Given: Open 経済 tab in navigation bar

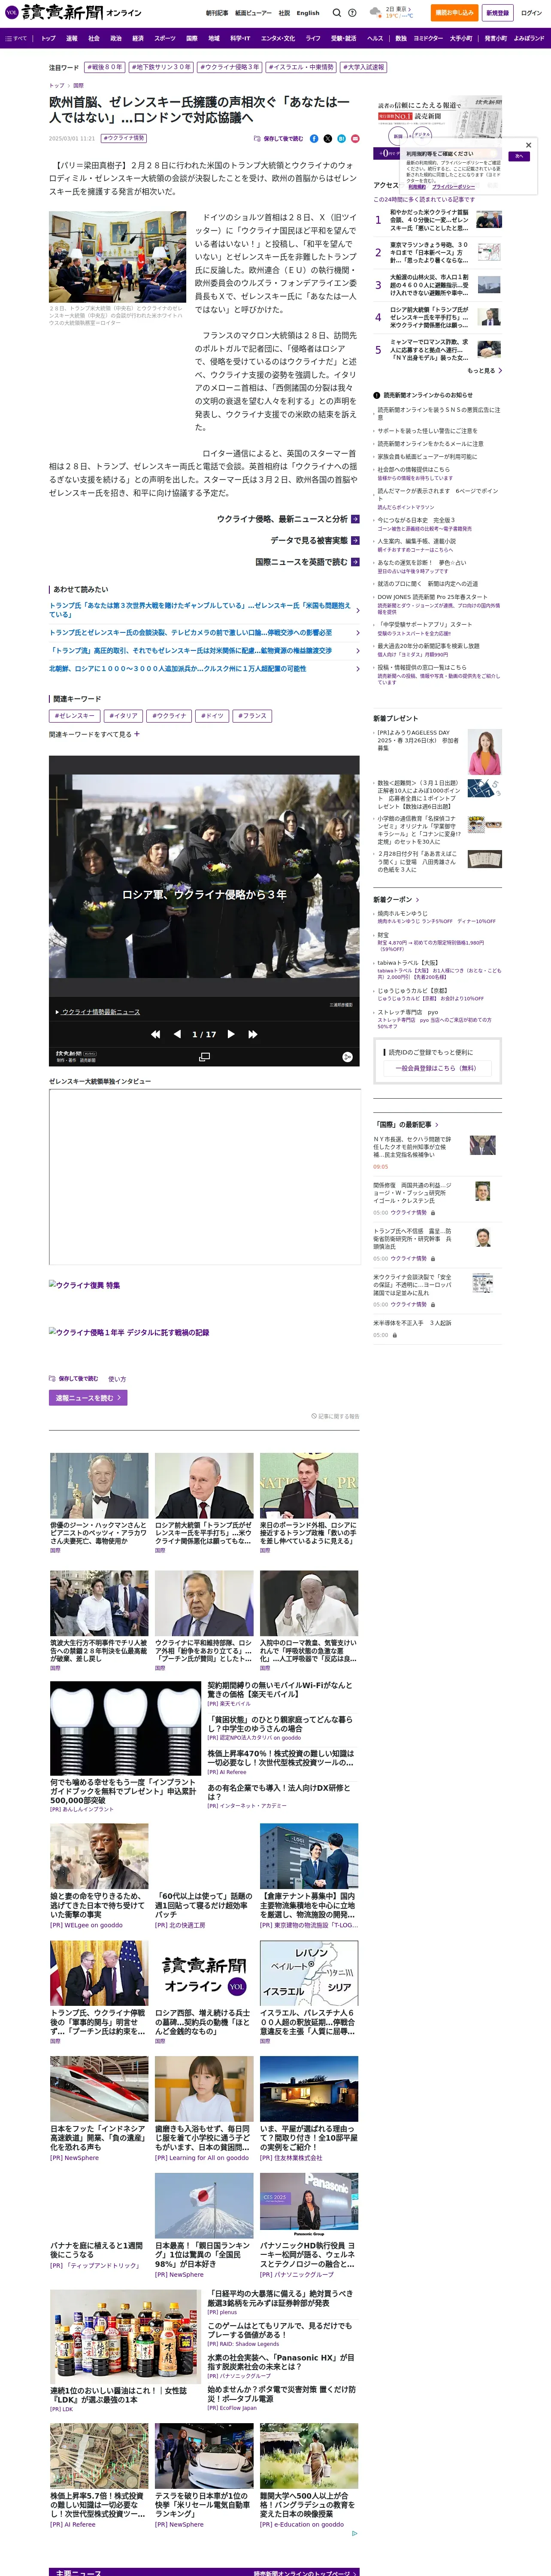Looking at the screenshot, I should 138,38.
